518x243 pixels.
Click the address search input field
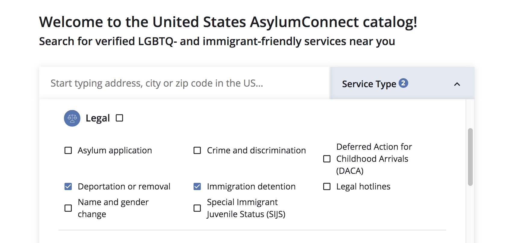point(184,83)
